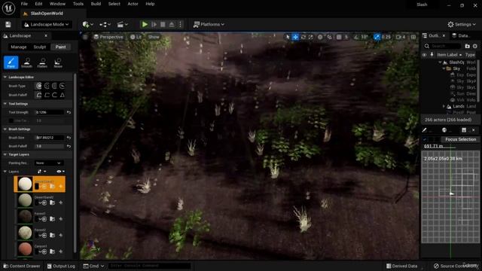Select the Paint brush tool
The width and height of the screenshot is (482, 271).
click(11, 62)
